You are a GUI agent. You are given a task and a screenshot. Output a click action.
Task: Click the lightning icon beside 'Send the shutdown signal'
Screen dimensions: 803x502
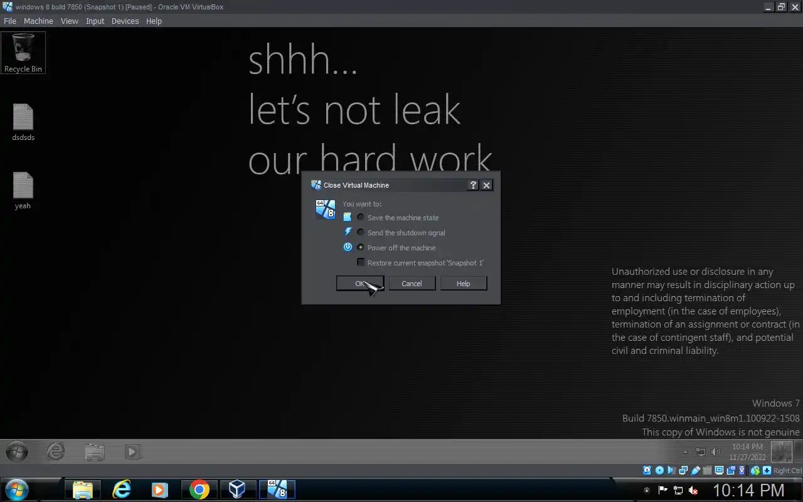(348, 232)
